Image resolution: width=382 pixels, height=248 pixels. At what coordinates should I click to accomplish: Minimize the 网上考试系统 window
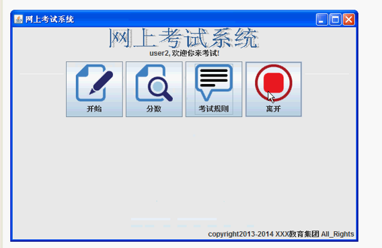tap(322, 19)
